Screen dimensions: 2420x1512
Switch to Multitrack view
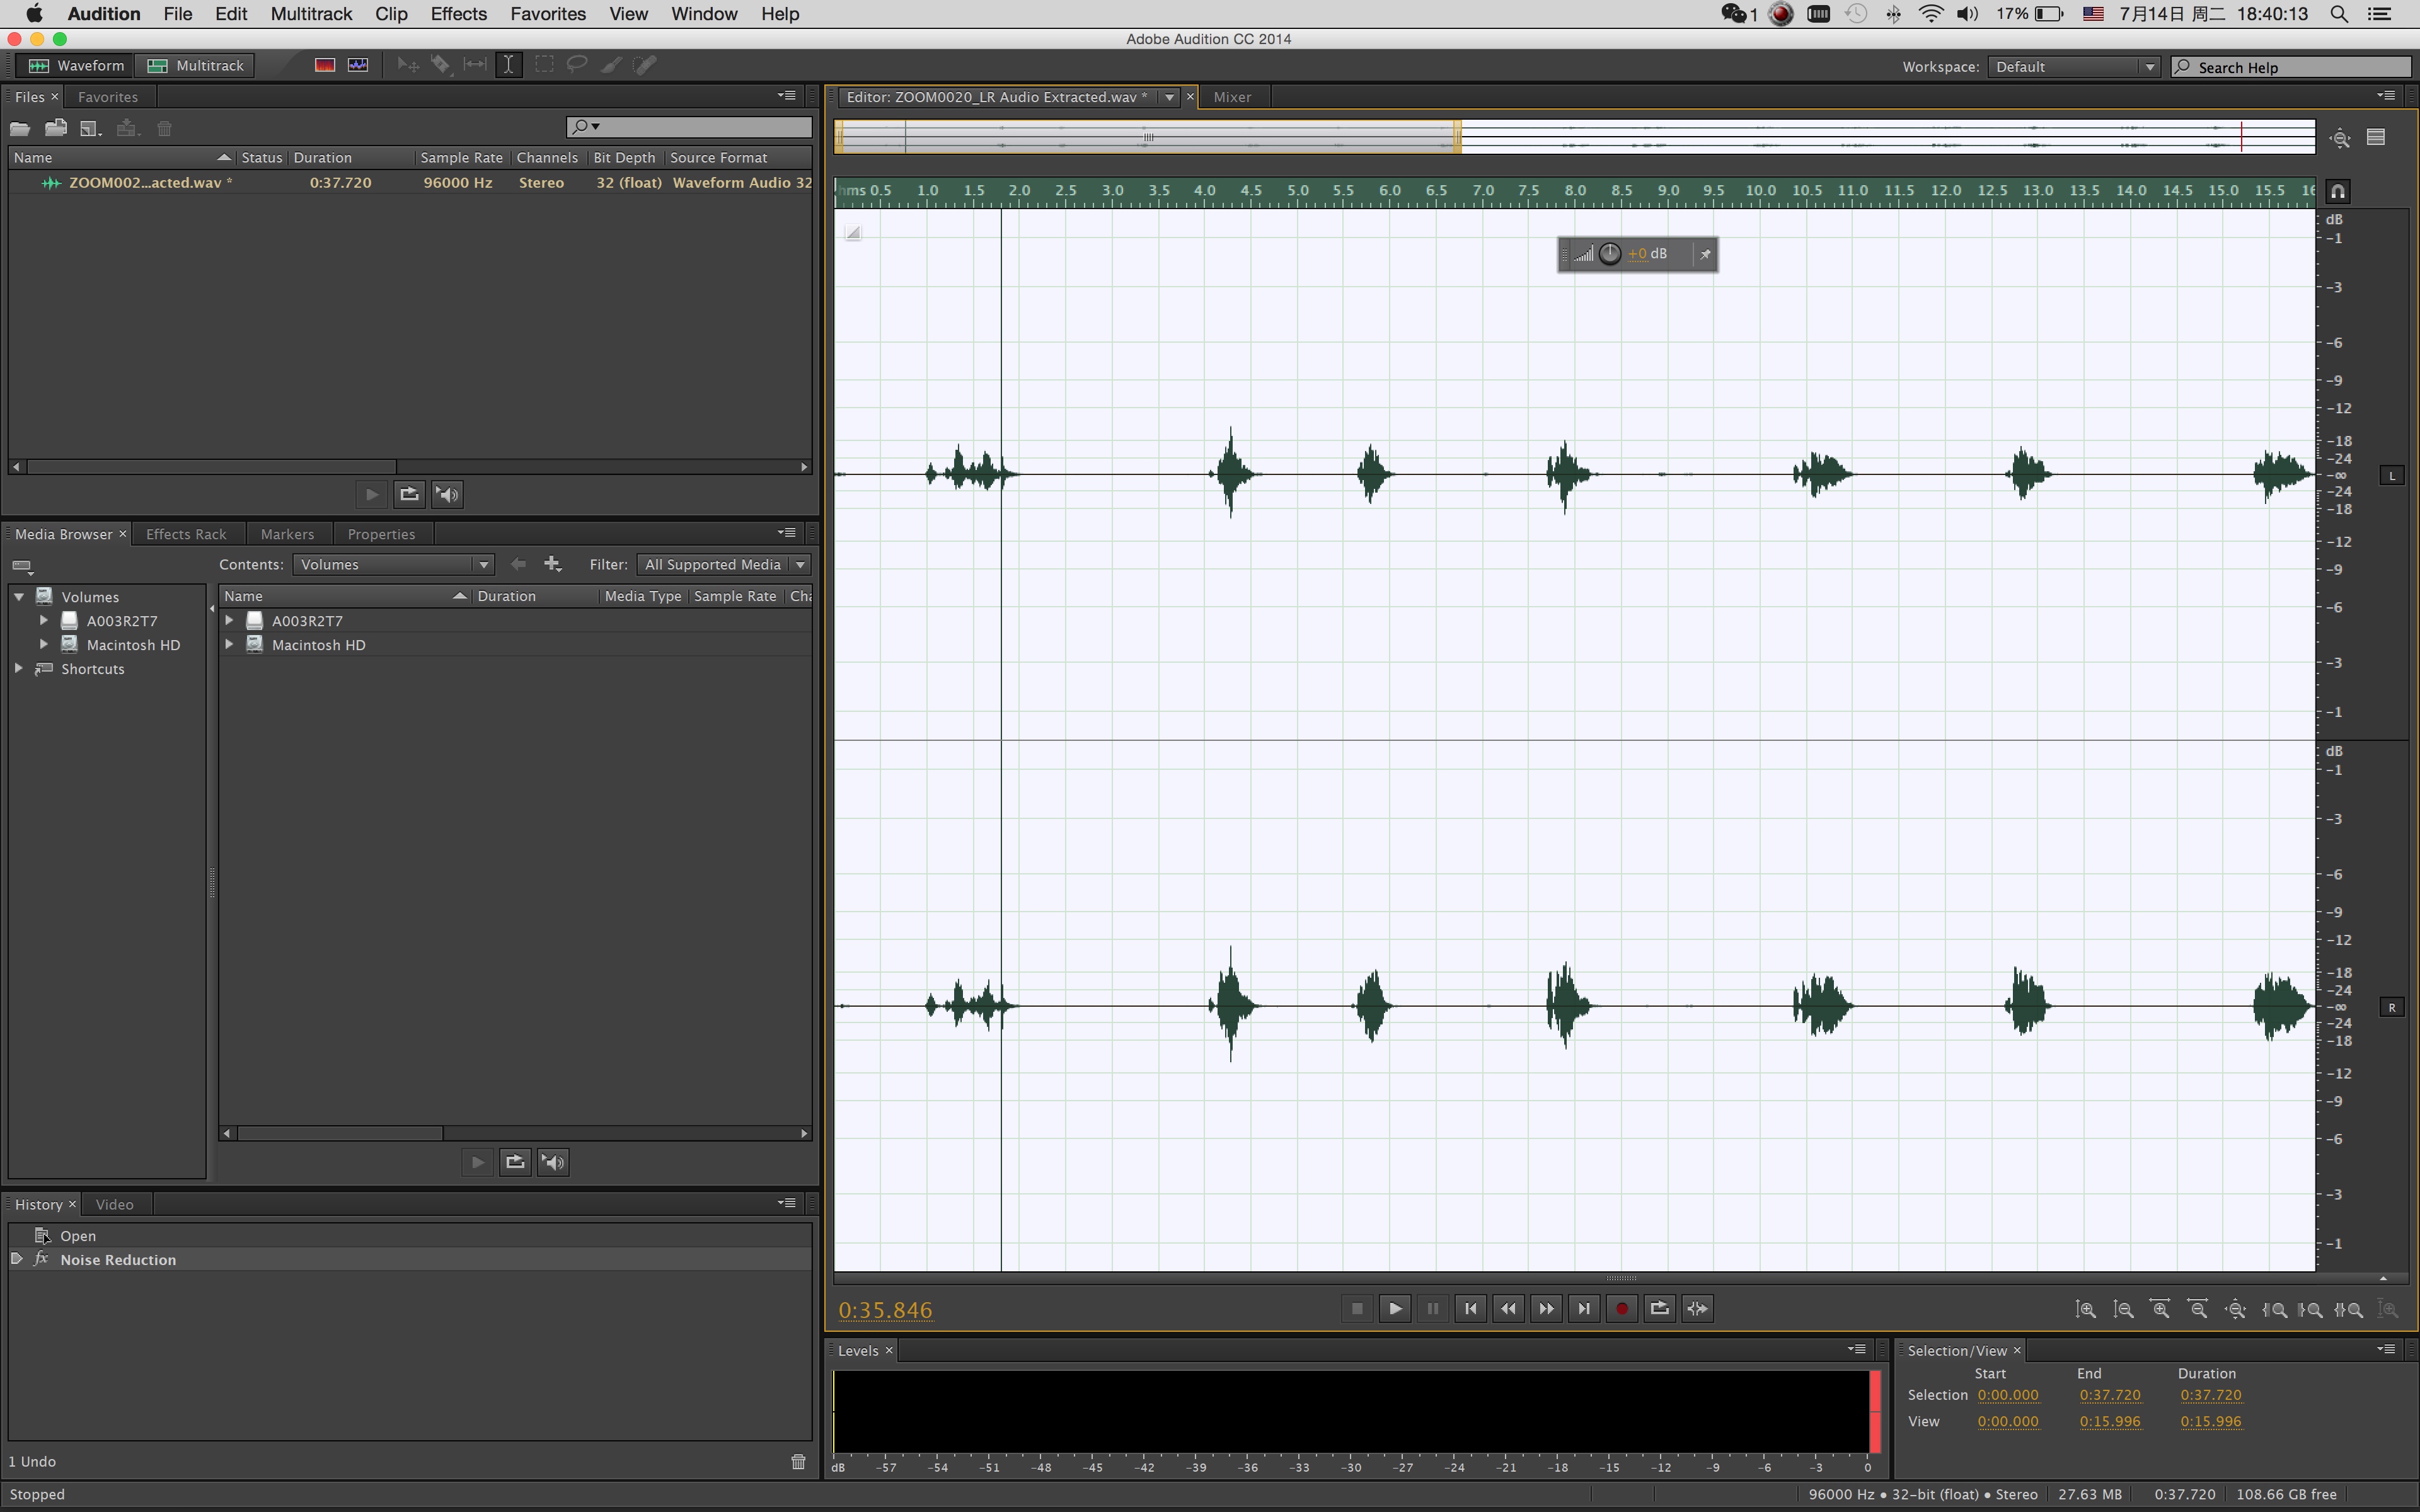click(196, 66)
